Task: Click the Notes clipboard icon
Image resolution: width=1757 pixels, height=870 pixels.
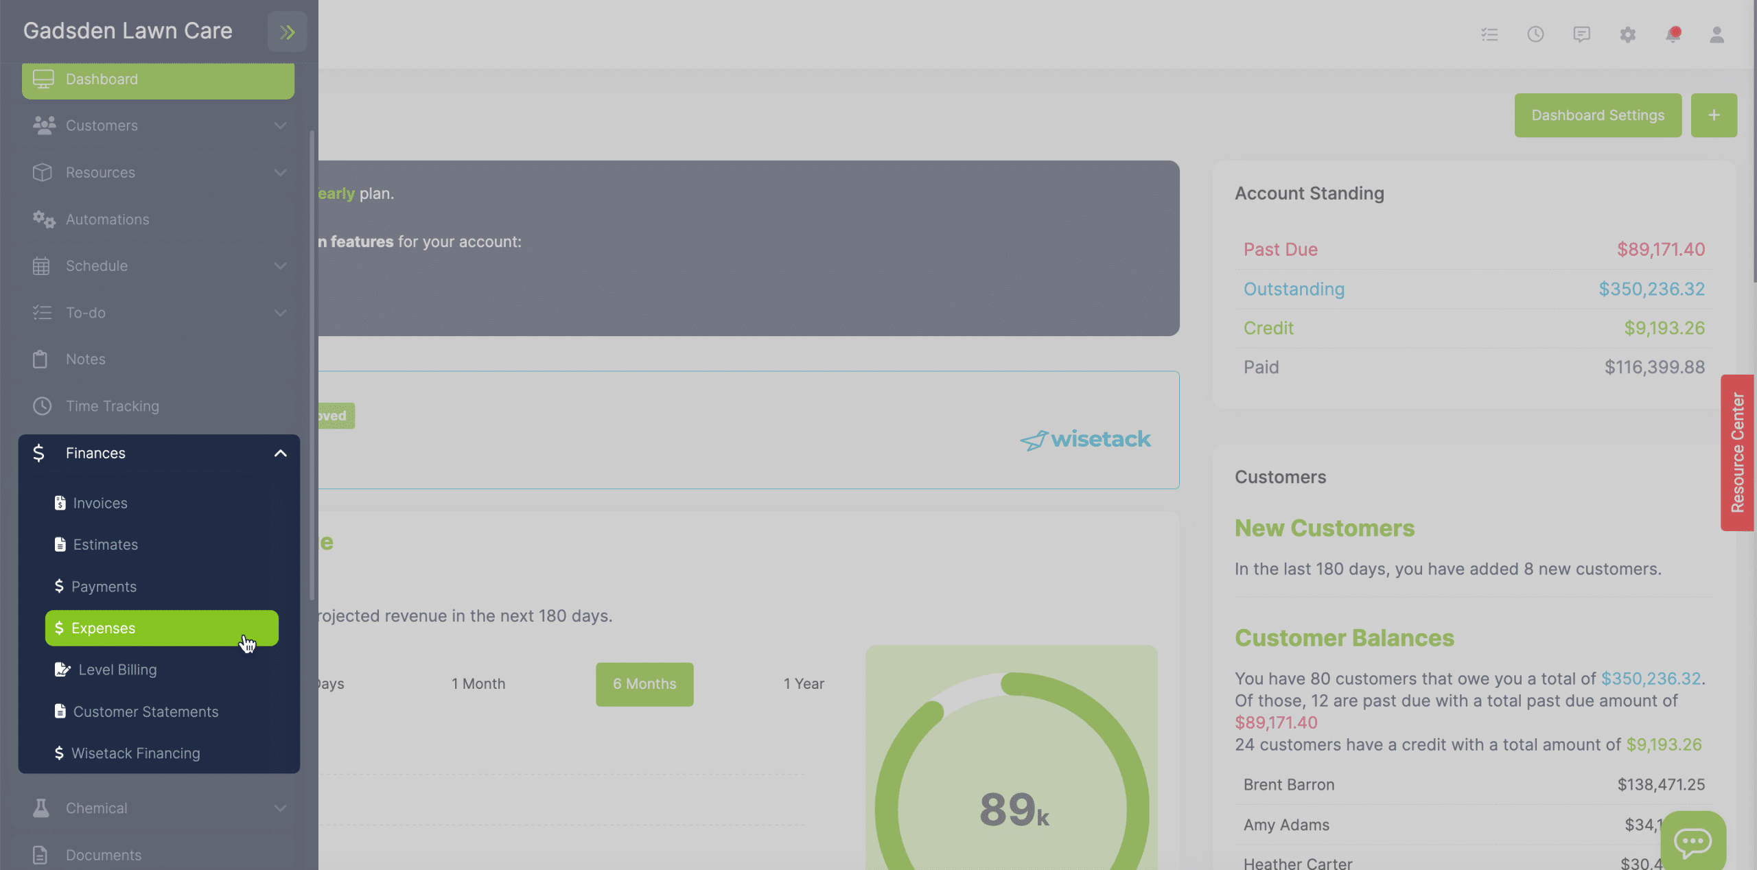Action: pos(40,359)
